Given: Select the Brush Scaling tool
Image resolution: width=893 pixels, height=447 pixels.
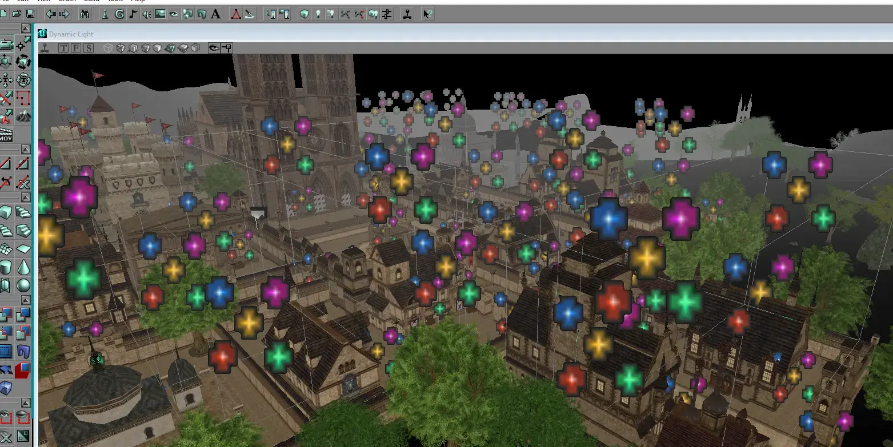Looking at the screenshot, I should pos(6,62).
